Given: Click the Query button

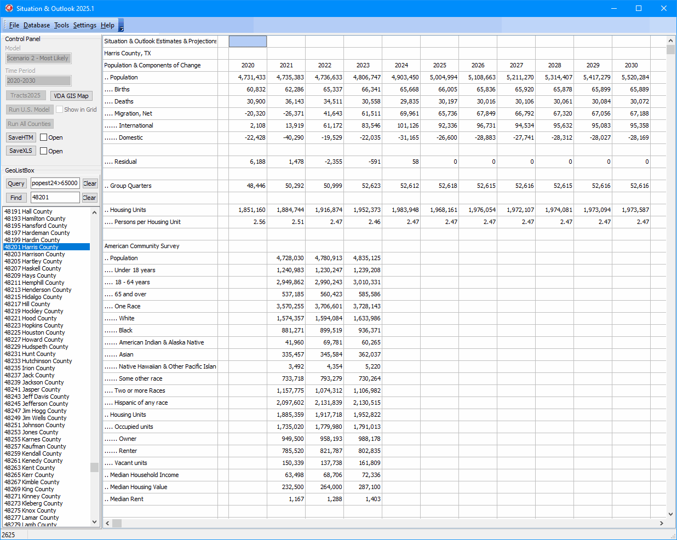Looking at the screenshot, I should pyautogui.click(x=16, y=183).
